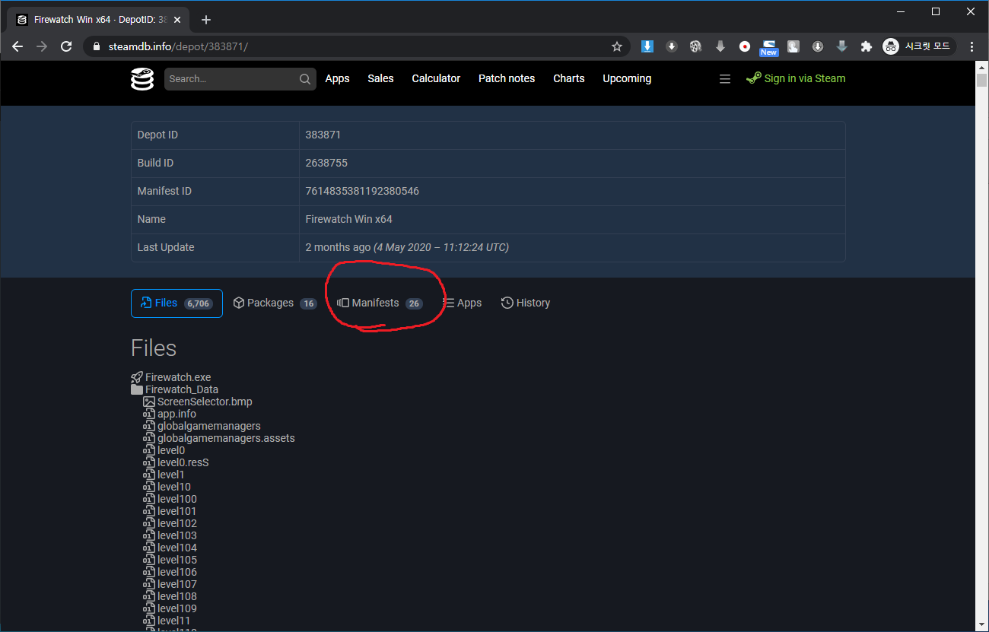
Task: Click the rocket icon beside Firewatch.exe
Action: (137, 377)
